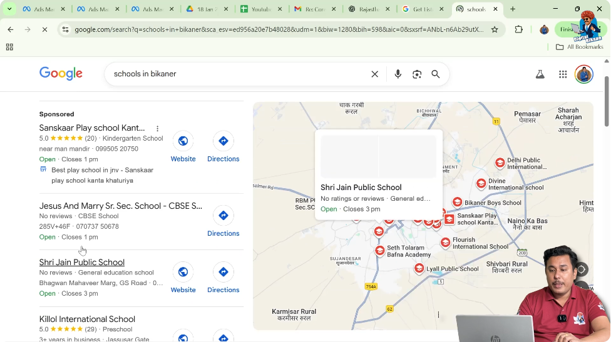Open Google apps grid

pos(563,74)
